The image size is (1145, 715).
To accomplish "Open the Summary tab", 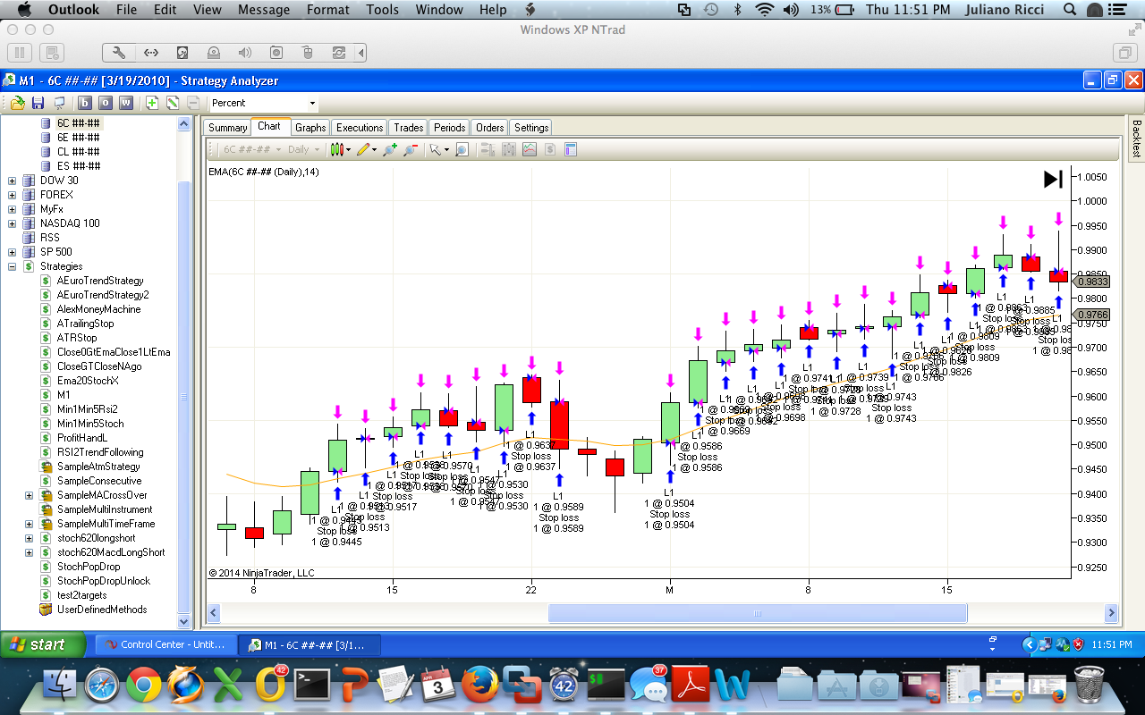I will (x=227, y=128).
